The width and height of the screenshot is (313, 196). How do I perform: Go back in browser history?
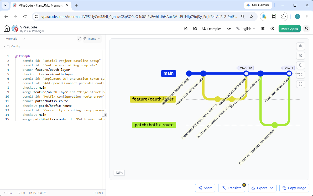click(x=6, y=17)
